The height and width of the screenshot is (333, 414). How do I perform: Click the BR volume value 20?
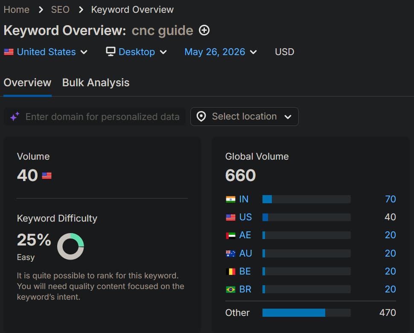click(390, 289)
